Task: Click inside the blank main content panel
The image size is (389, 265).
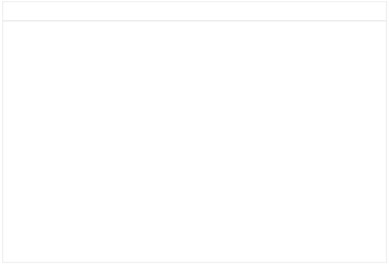Action: point(194,141)
